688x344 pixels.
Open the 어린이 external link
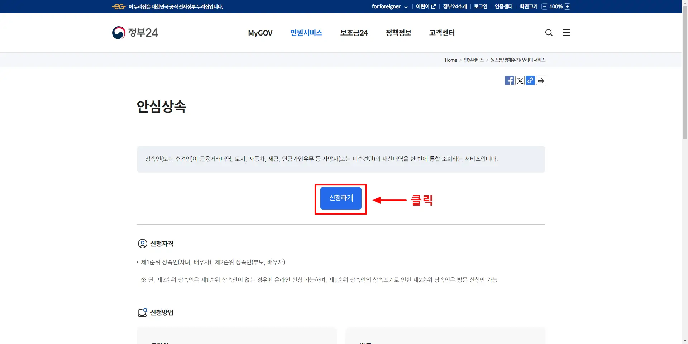426,6
